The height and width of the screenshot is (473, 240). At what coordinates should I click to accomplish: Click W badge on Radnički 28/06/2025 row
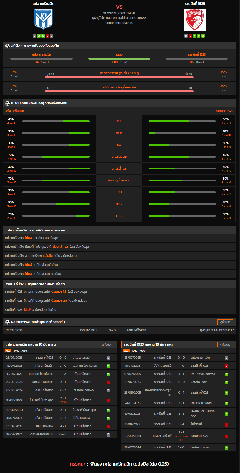(227, 393)
